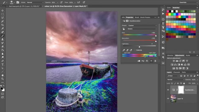Select the Pen tool
The width and height of the screenshot is (199, 112).
pos(2,61)
